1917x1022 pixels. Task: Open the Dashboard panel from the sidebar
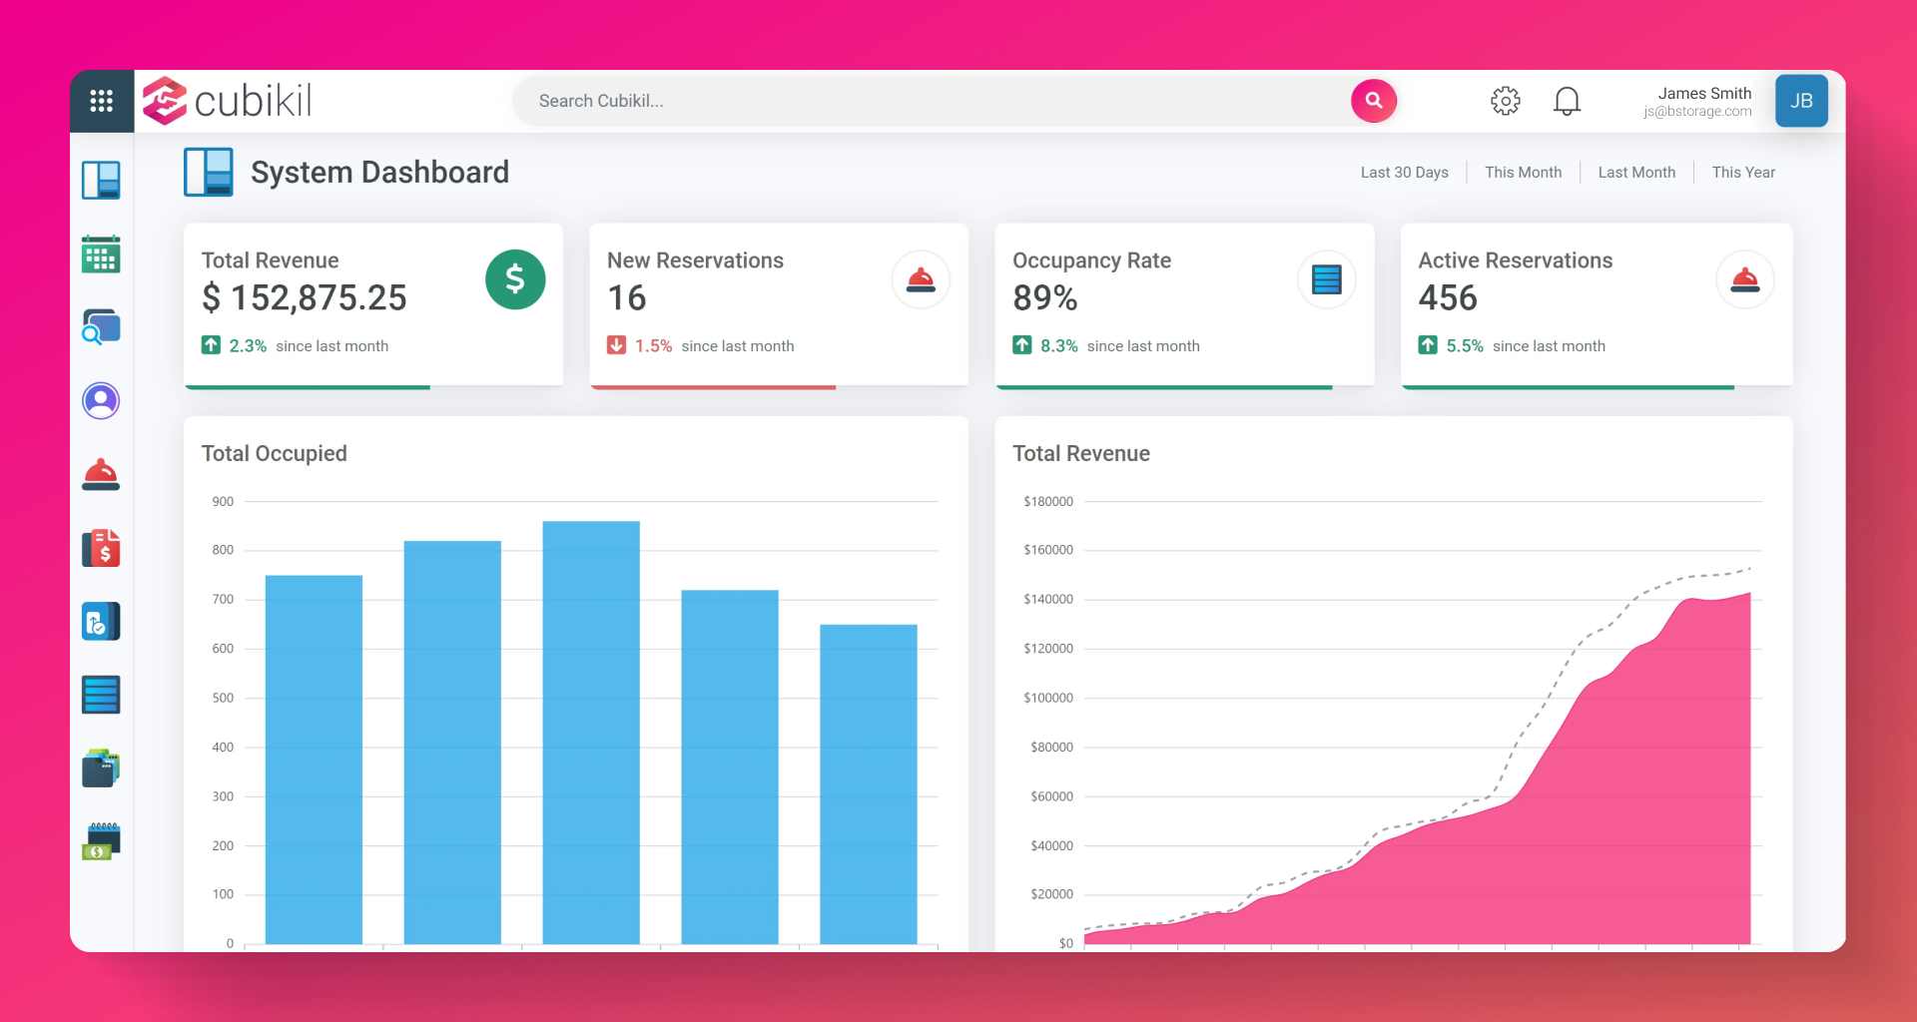click(x=101, y=180)
